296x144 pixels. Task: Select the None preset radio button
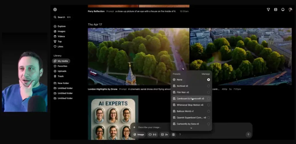(208, 80)
